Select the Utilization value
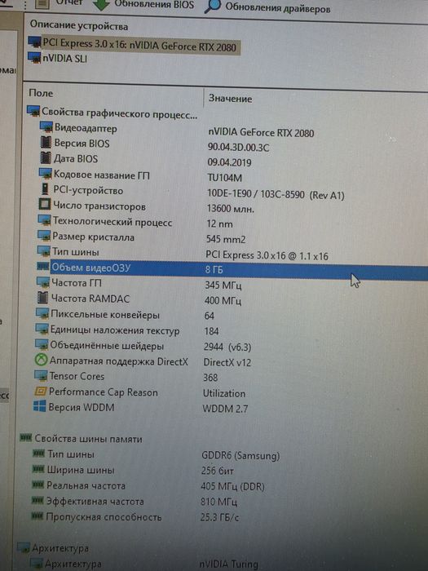The image size is (428, 571). pyautogui.click(x=224, y=394)
